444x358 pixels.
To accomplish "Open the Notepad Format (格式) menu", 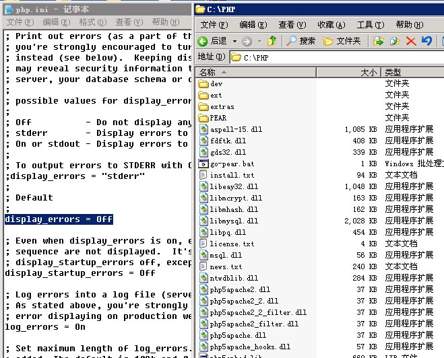I will (91, 22).
